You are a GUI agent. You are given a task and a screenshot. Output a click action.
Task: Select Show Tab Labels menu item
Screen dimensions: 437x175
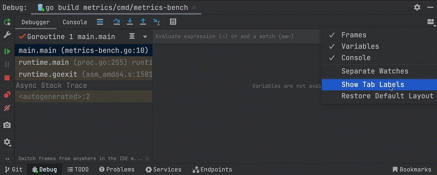pyautogui.click(x=373, y=85)
